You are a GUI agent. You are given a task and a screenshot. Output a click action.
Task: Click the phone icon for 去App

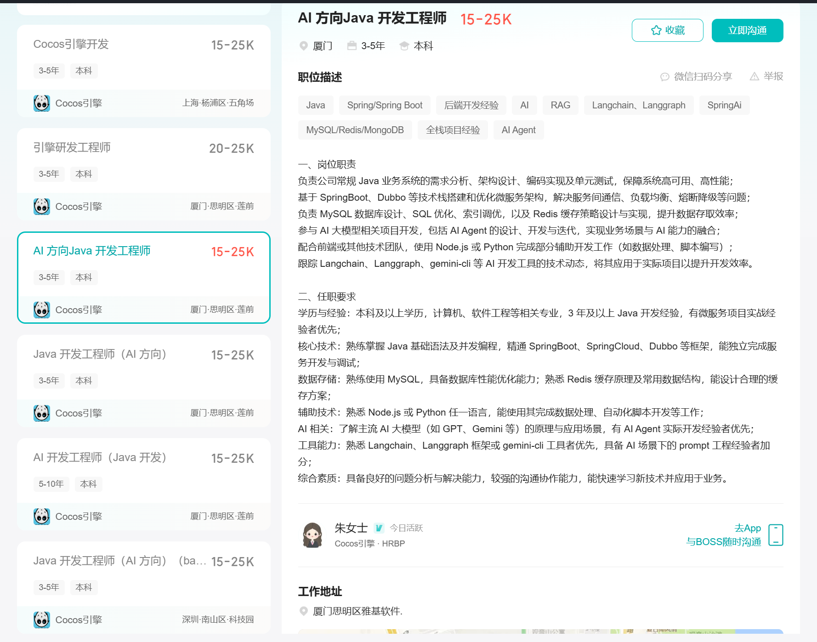(776, 535)
